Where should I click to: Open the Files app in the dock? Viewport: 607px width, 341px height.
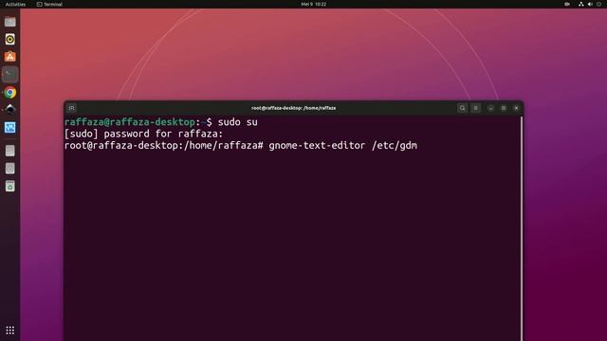click(x=10, y=21)
